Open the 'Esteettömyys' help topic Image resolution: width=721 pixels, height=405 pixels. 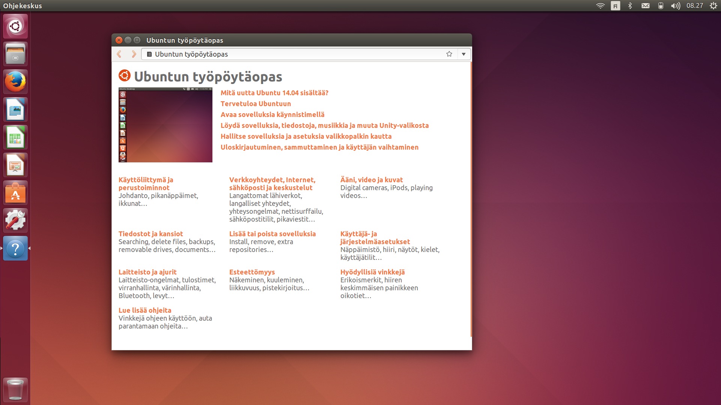click(x=252, y=272)
